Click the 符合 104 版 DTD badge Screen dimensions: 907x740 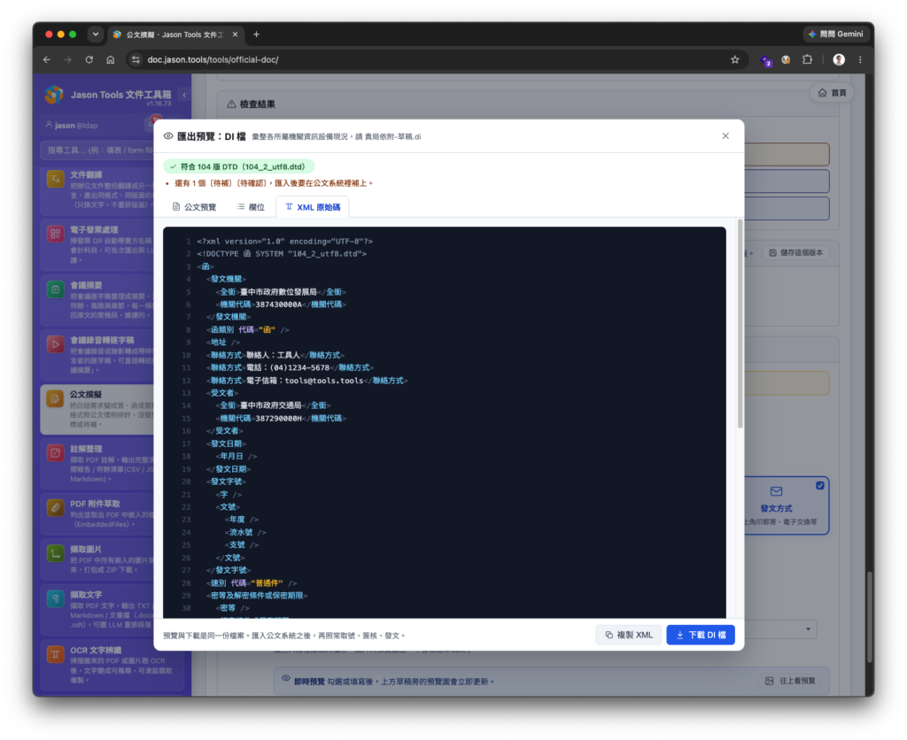tap(239, 166)
